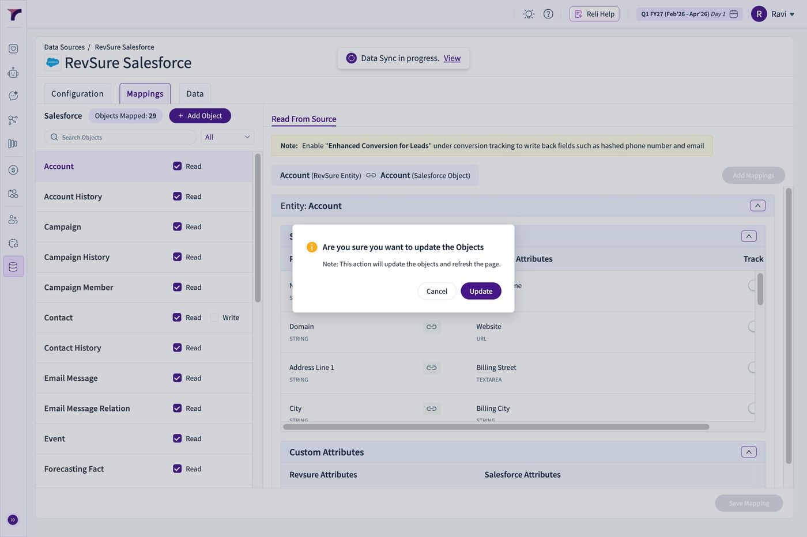Collapse the standard attributes subsection chevron
Viewport: 807px width, 537px height.
tap(749, 236)
